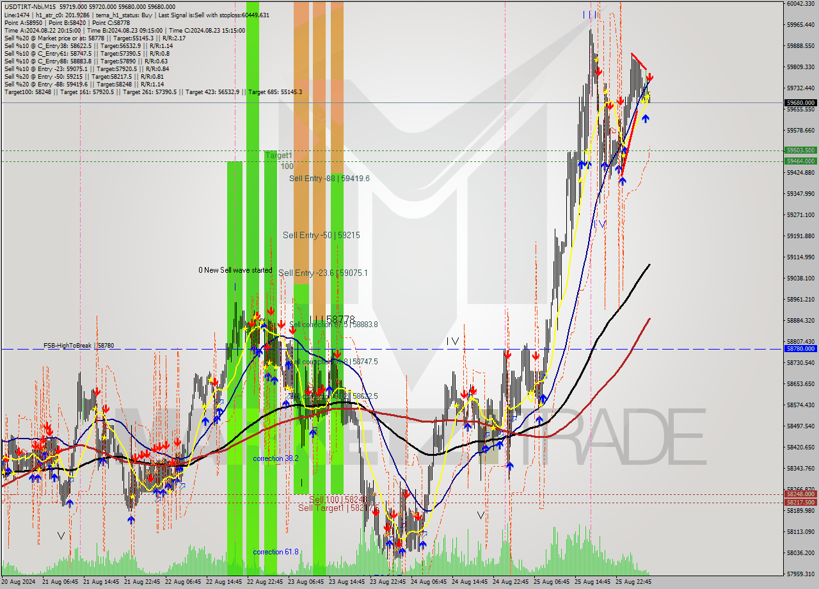Screen dimensions: 819x589
Task: Click the 'I I I 58778' wave label
Action: click(332, 319)
